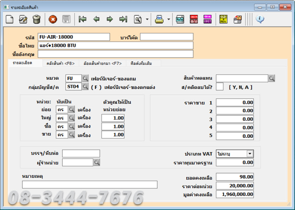Click the boxes and document toolbar icon
Screen dimensions: 295x210
coord(237,19)
